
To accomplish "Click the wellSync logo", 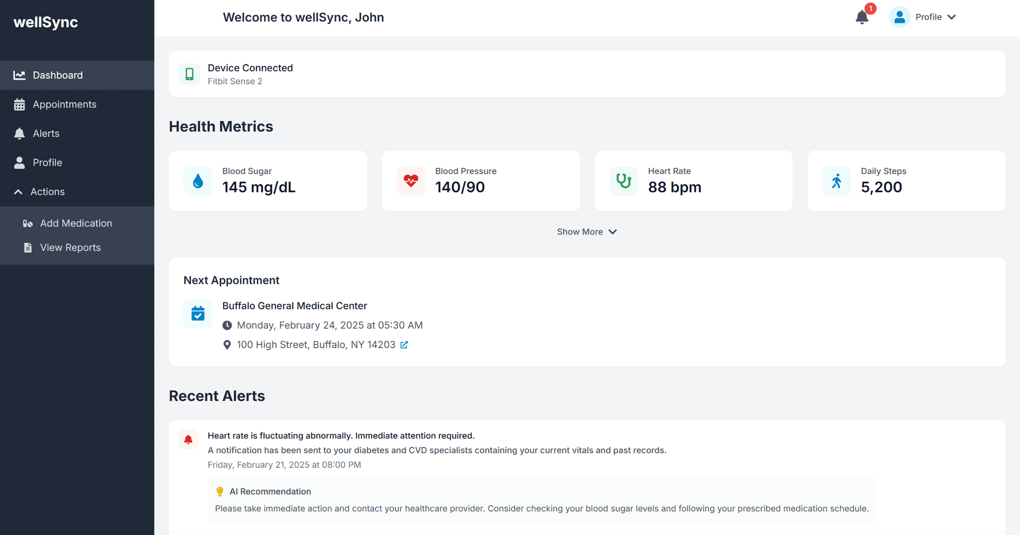I will click(x=46, y=22).
